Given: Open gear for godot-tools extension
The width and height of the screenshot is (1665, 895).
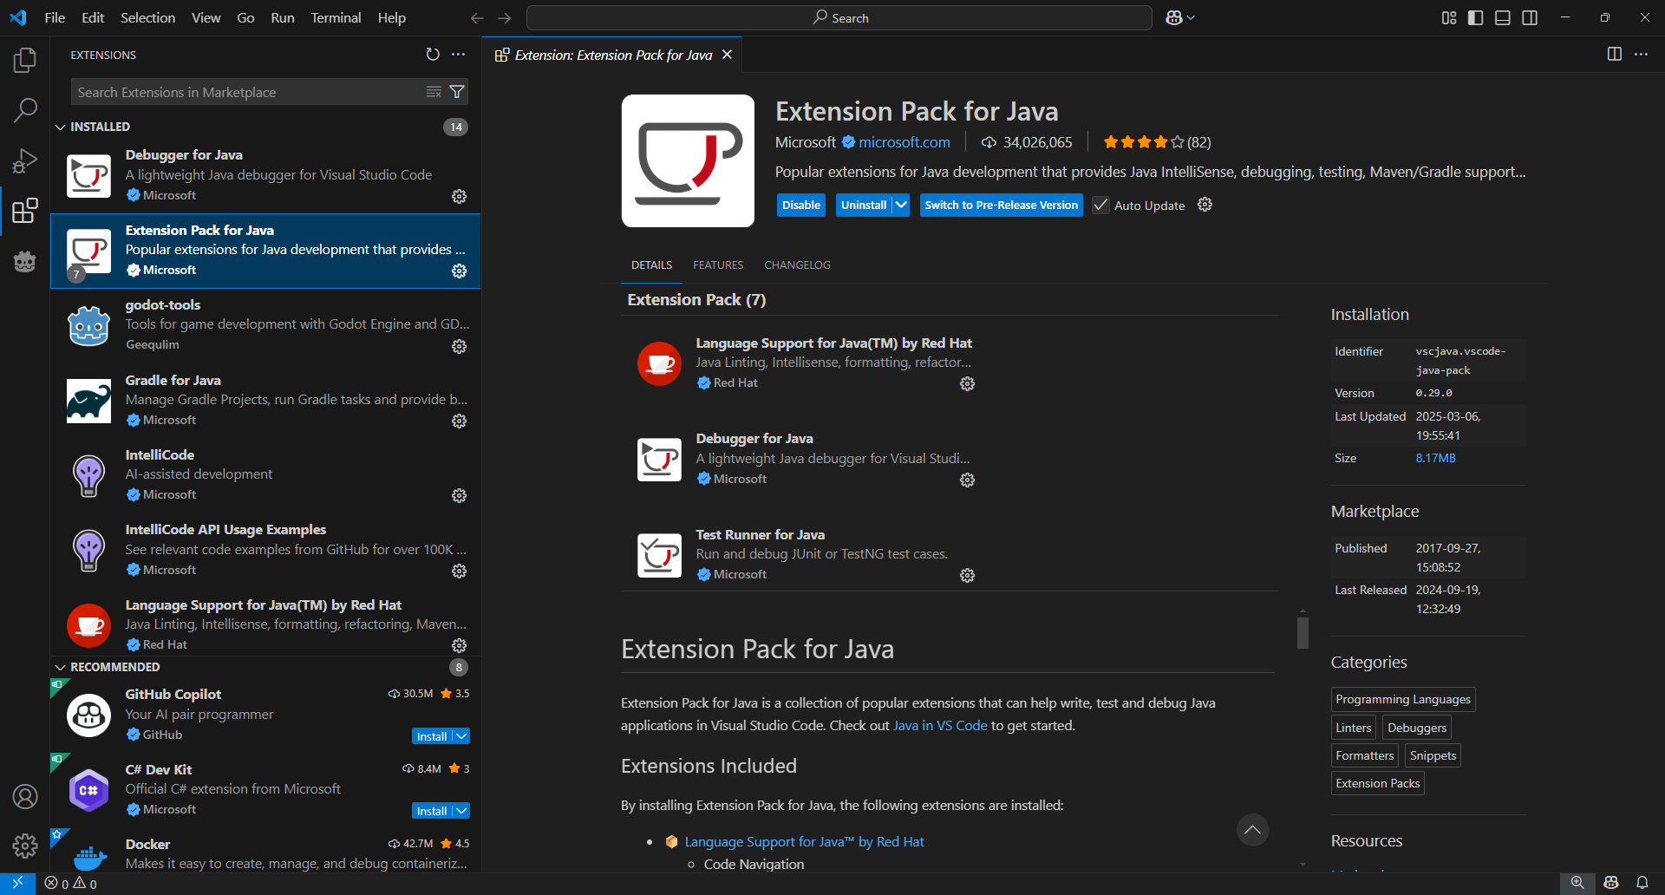Looking at the screenshot, I should coord(460,346).
